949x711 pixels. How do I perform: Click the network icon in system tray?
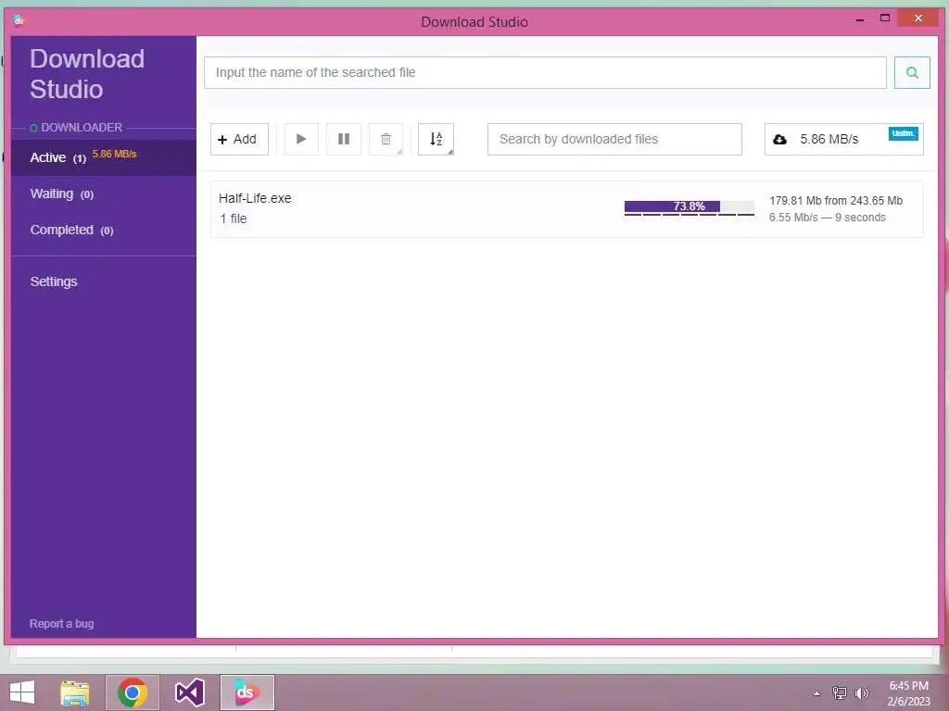pos(839,693)
